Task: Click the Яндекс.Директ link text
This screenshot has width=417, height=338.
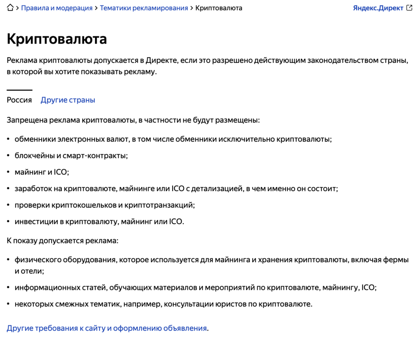Action: (378, 7)
